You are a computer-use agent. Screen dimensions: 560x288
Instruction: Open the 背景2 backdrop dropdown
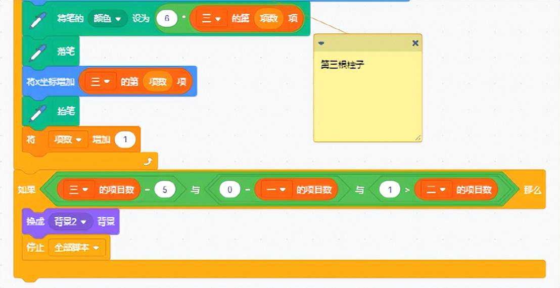pos(70,221)
